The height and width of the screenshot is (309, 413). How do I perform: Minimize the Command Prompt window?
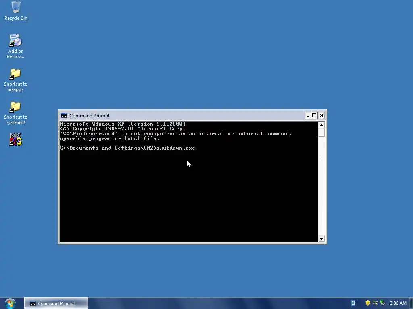(307, 115)
